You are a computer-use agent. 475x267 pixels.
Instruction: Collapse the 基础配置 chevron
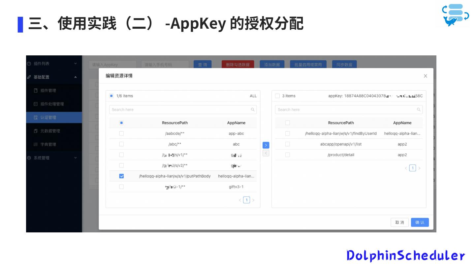pyautogui.click(x=76, y=77)
